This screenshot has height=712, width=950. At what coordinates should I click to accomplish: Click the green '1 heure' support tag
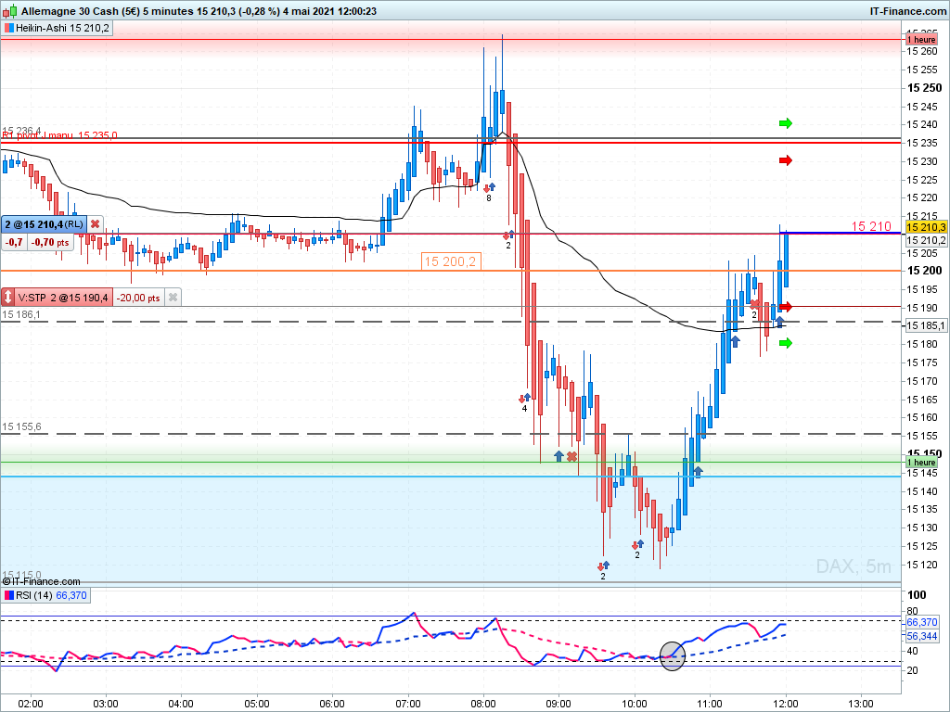(x=921, y=462)
